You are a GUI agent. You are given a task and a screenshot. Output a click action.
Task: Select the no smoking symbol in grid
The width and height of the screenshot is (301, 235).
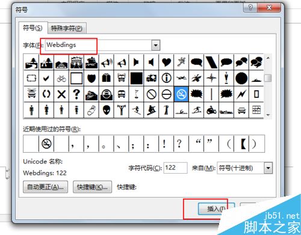(181, 94)
